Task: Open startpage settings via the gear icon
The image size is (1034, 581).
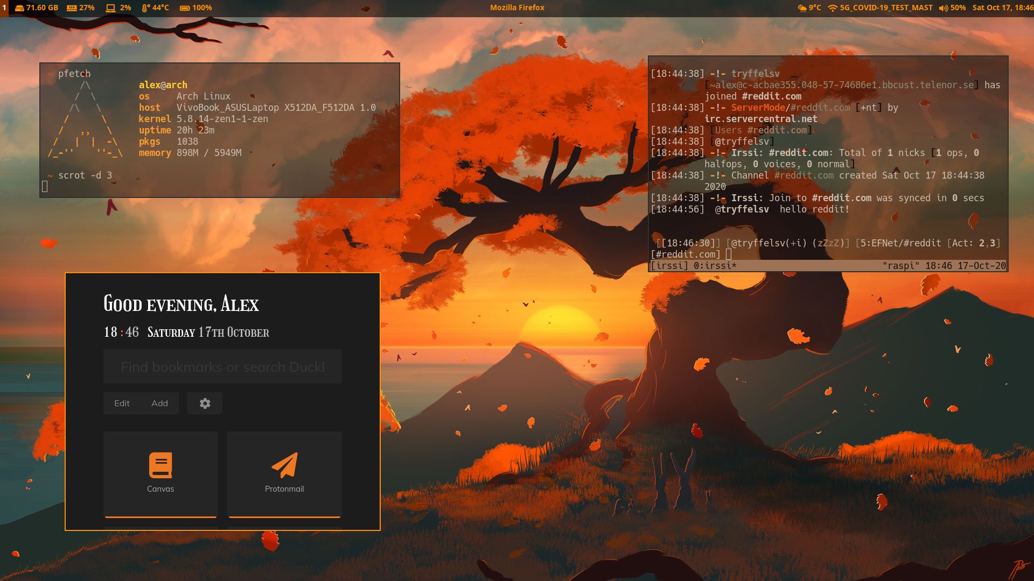Action: point(205,403)
